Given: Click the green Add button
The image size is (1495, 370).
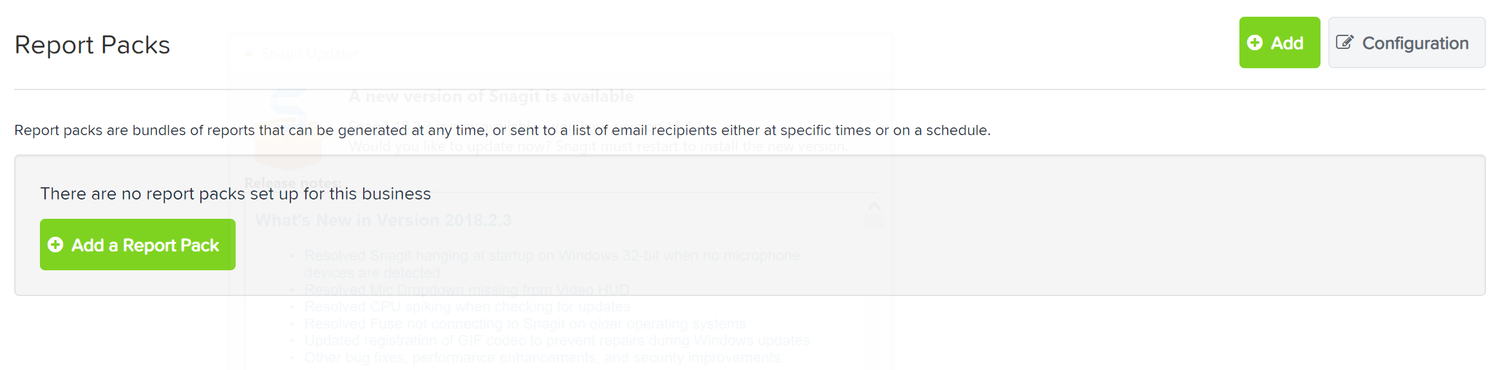Looking at the screenshot, I should (1279, 42).
